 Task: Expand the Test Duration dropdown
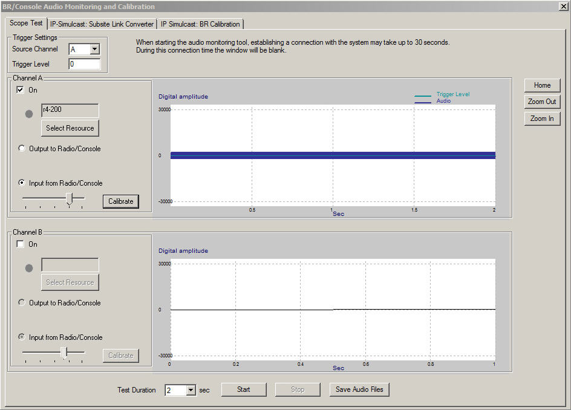tap(191, 391)
